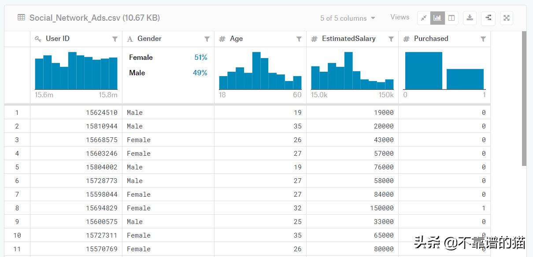Click the EstimatedSalary column header

(348, 39)
